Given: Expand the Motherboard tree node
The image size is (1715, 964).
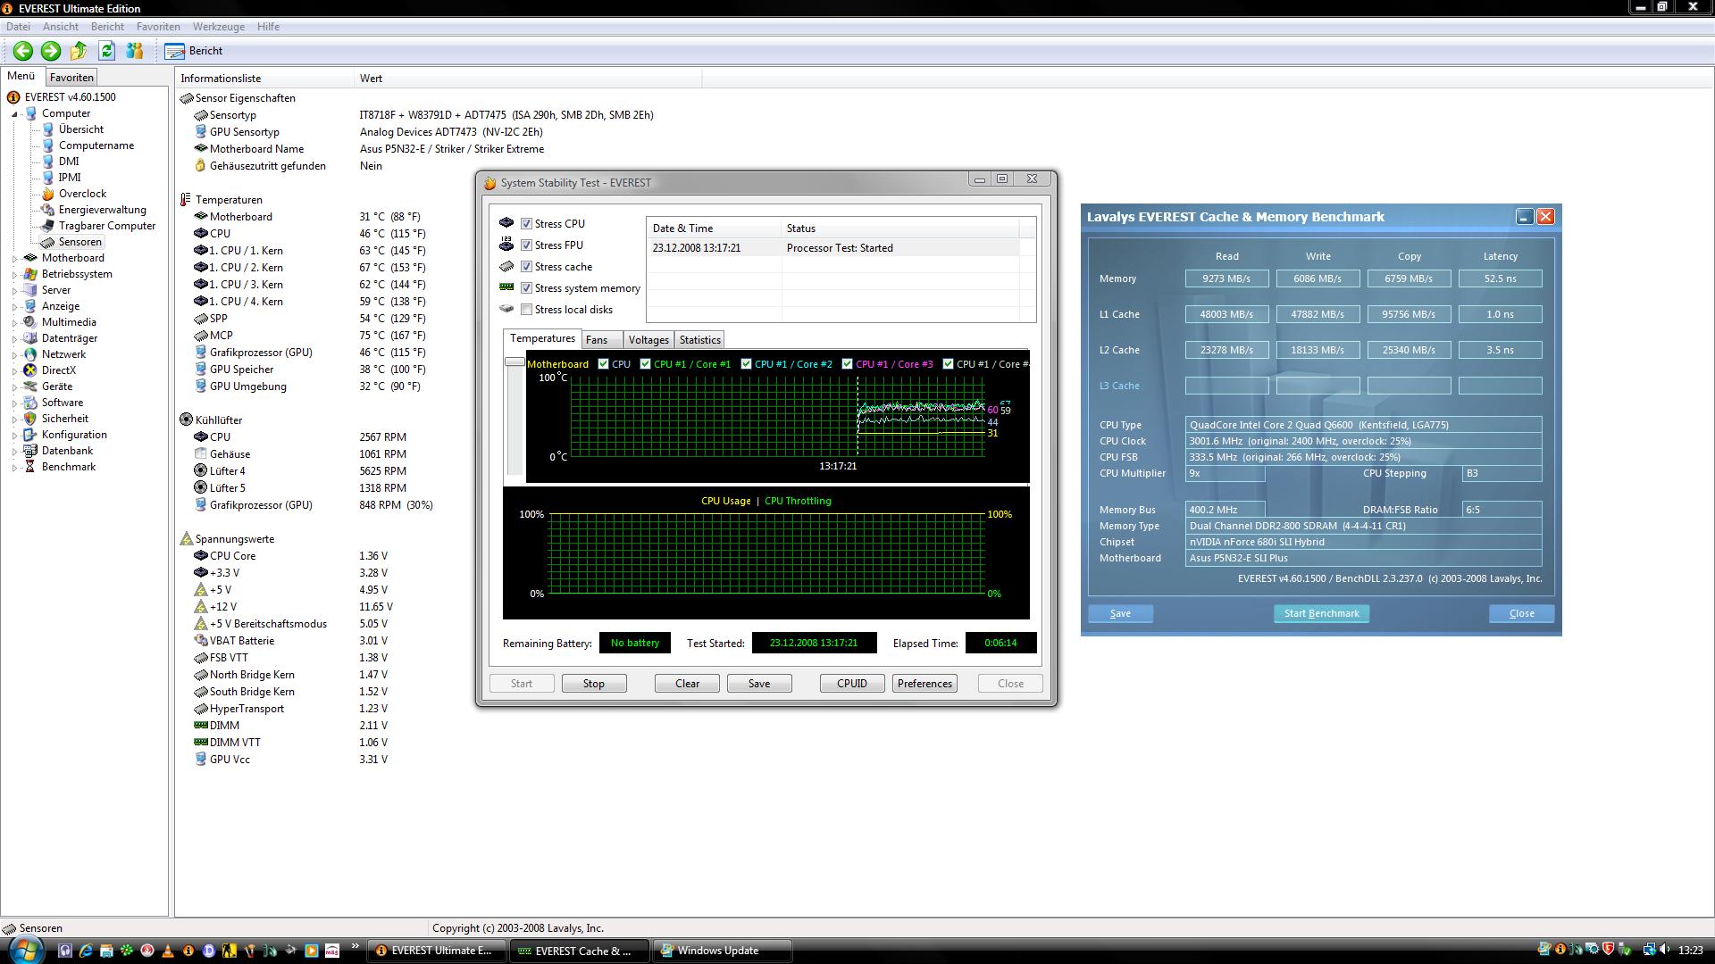Looking at the screenshot, I should click(x=15, y=259).
